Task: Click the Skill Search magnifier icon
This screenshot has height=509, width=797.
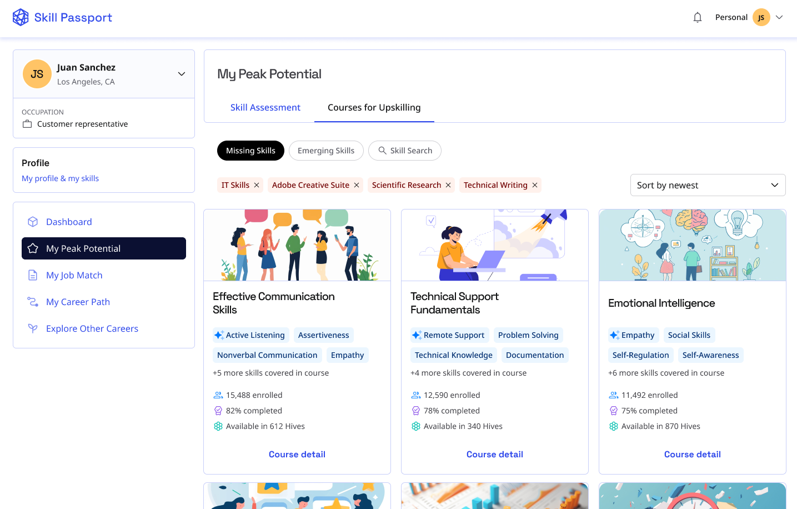Action: click(x=383, y=151)
